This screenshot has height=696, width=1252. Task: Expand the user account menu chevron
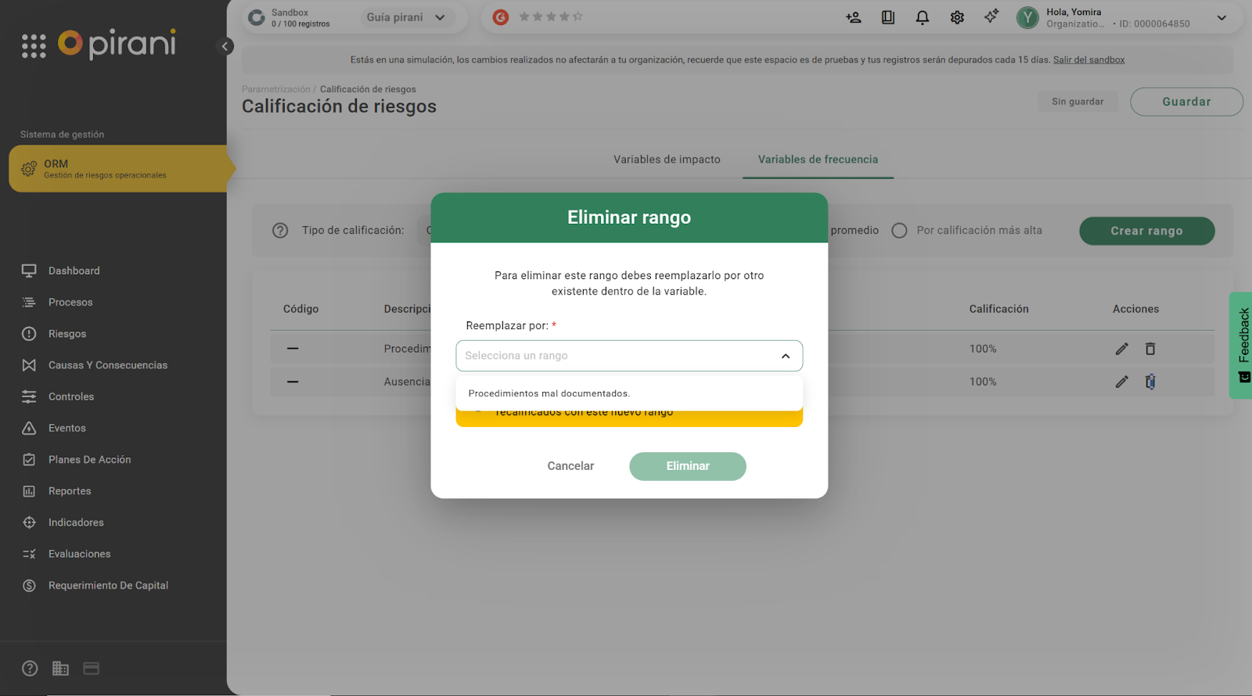pyautogui.click(x=1221, y=18)
